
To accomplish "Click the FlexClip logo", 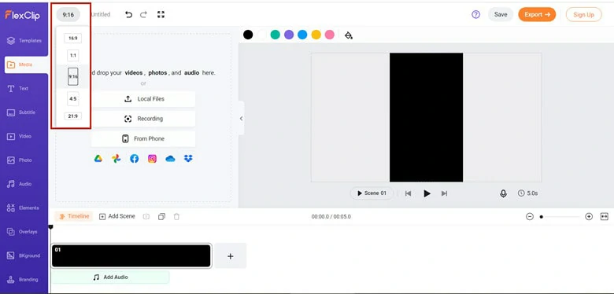I will click(x=22, y=15).
